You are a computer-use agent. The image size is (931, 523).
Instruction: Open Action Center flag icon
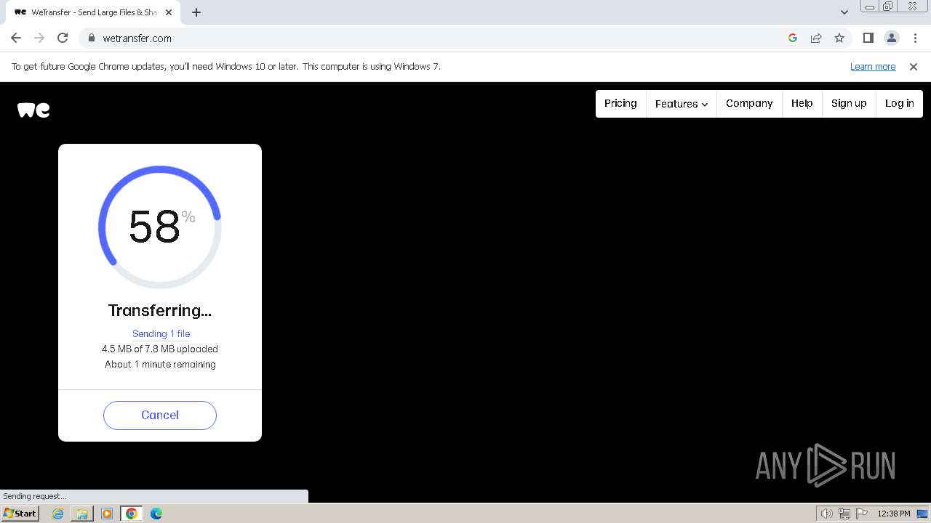(862, 514)
